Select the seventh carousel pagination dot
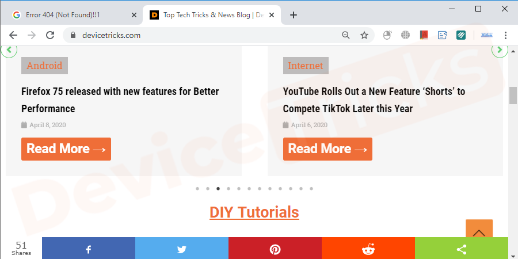 pyautogui.click(x=260, y=189)
